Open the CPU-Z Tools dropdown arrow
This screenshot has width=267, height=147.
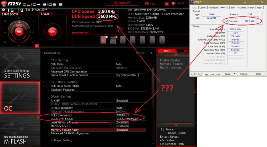point(235,74)
